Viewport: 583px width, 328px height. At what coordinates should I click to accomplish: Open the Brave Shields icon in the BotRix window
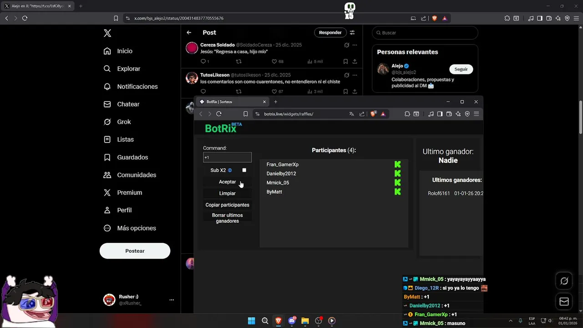pyautogui.click(x=373, y=114)
